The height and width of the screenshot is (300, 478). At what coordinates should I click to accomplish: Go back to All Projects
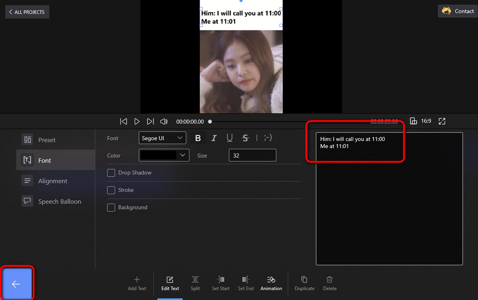coord(27,12)
